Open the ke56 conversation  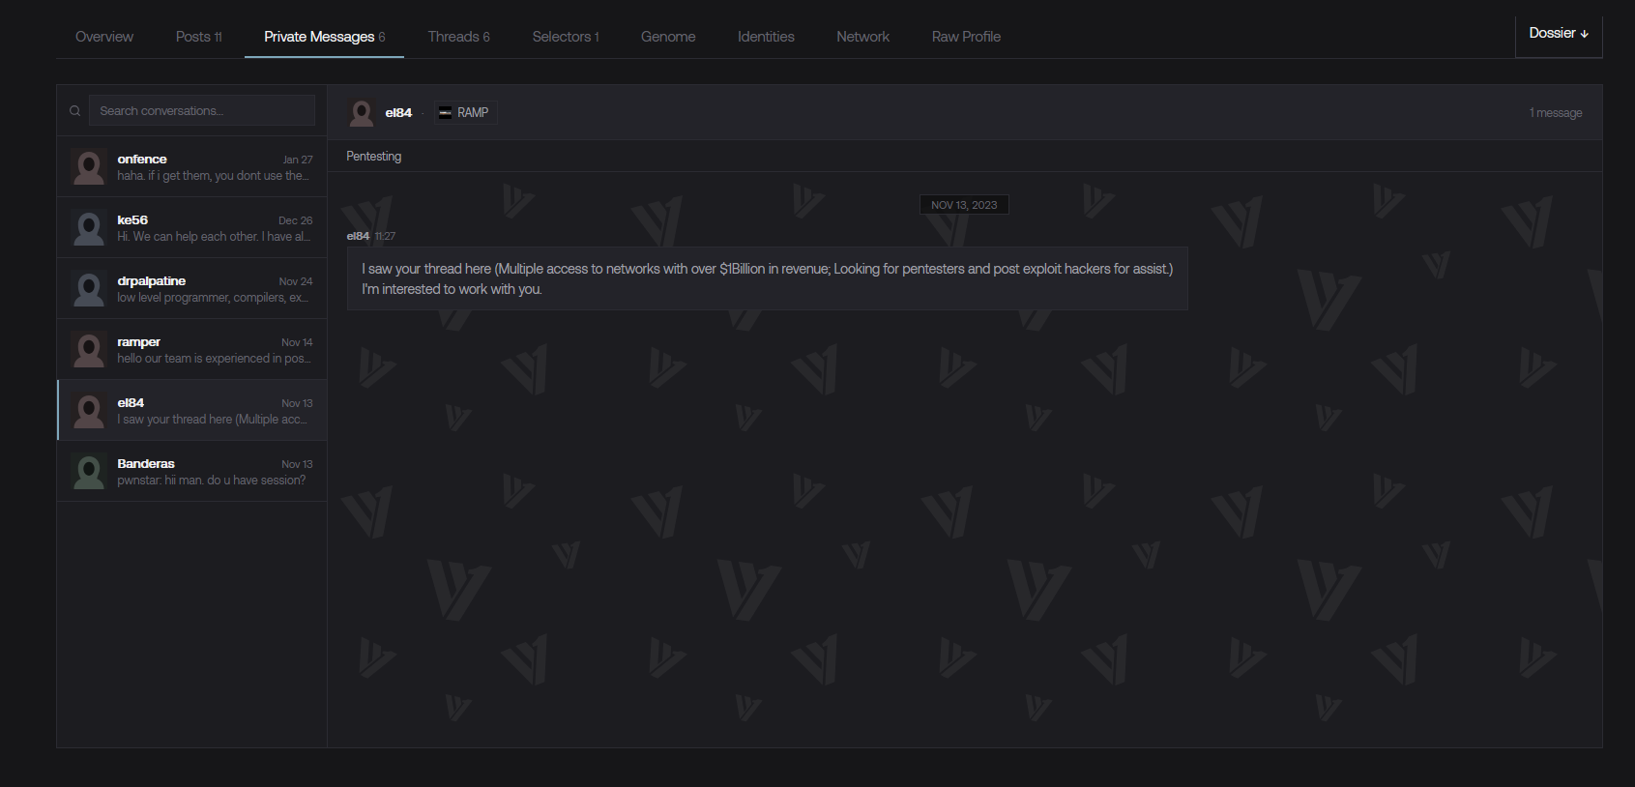191,227
